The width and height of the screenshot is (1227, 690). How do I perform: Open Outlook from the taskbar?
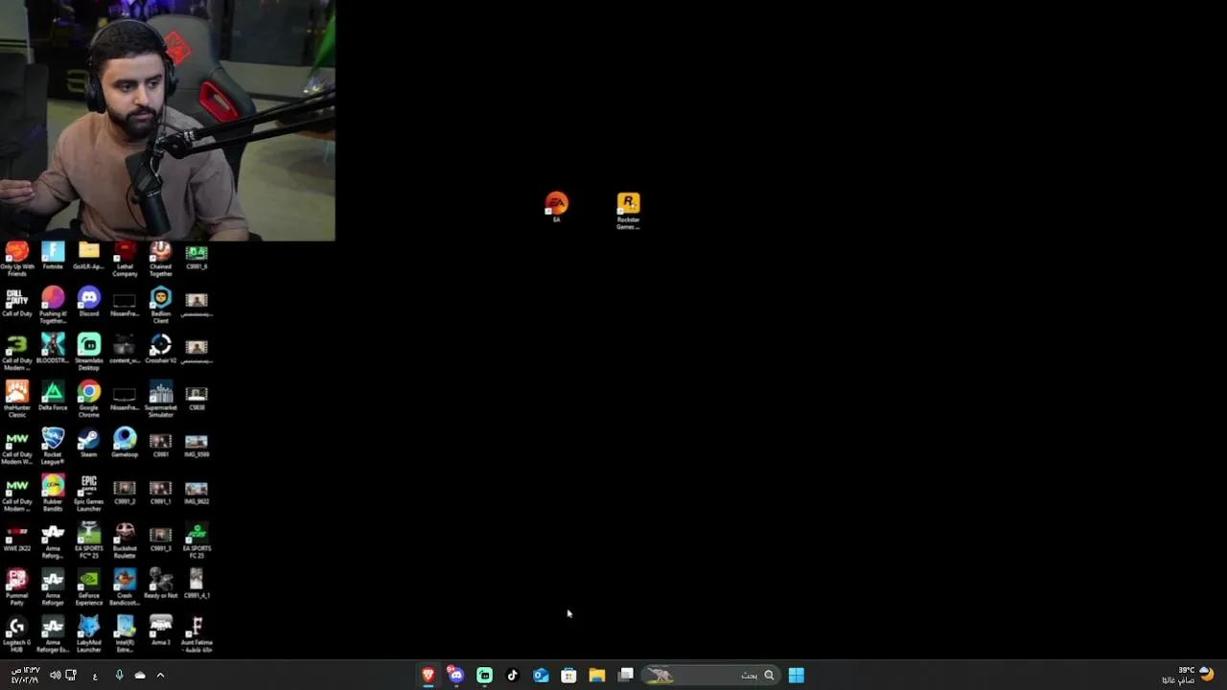pyautogui.click(x=541, y=675)
